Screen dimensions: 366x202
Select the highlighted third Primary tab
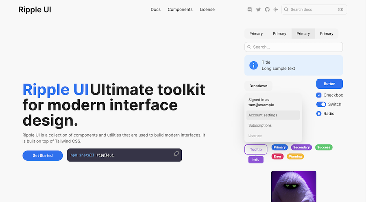[303, 34]
